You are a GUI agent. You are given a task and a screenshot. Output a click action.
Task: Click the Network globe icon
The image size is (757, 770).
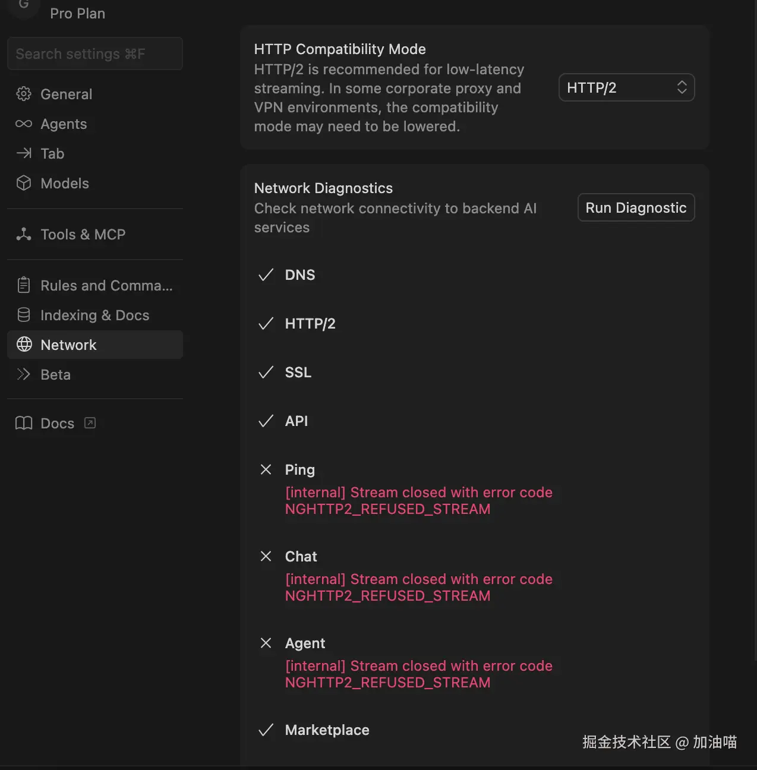24,345
